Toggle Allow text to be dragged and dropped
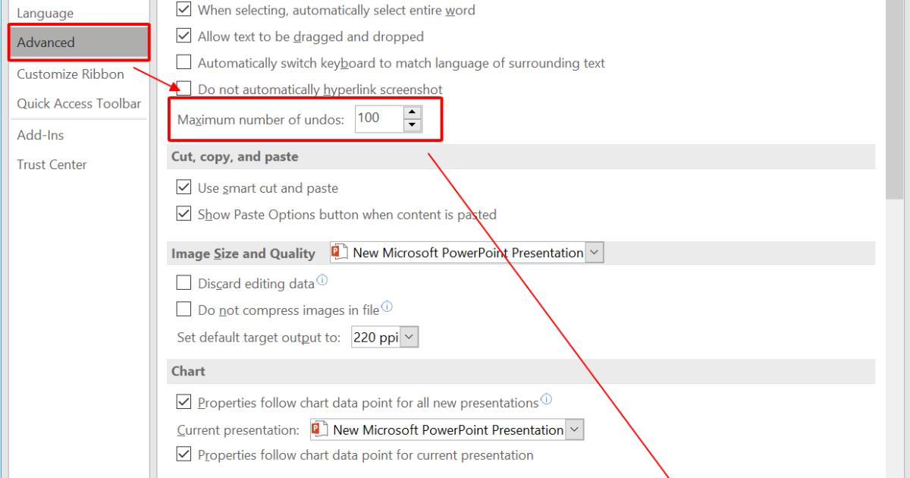This screenshot has height=478, width=910. point(184,36)
